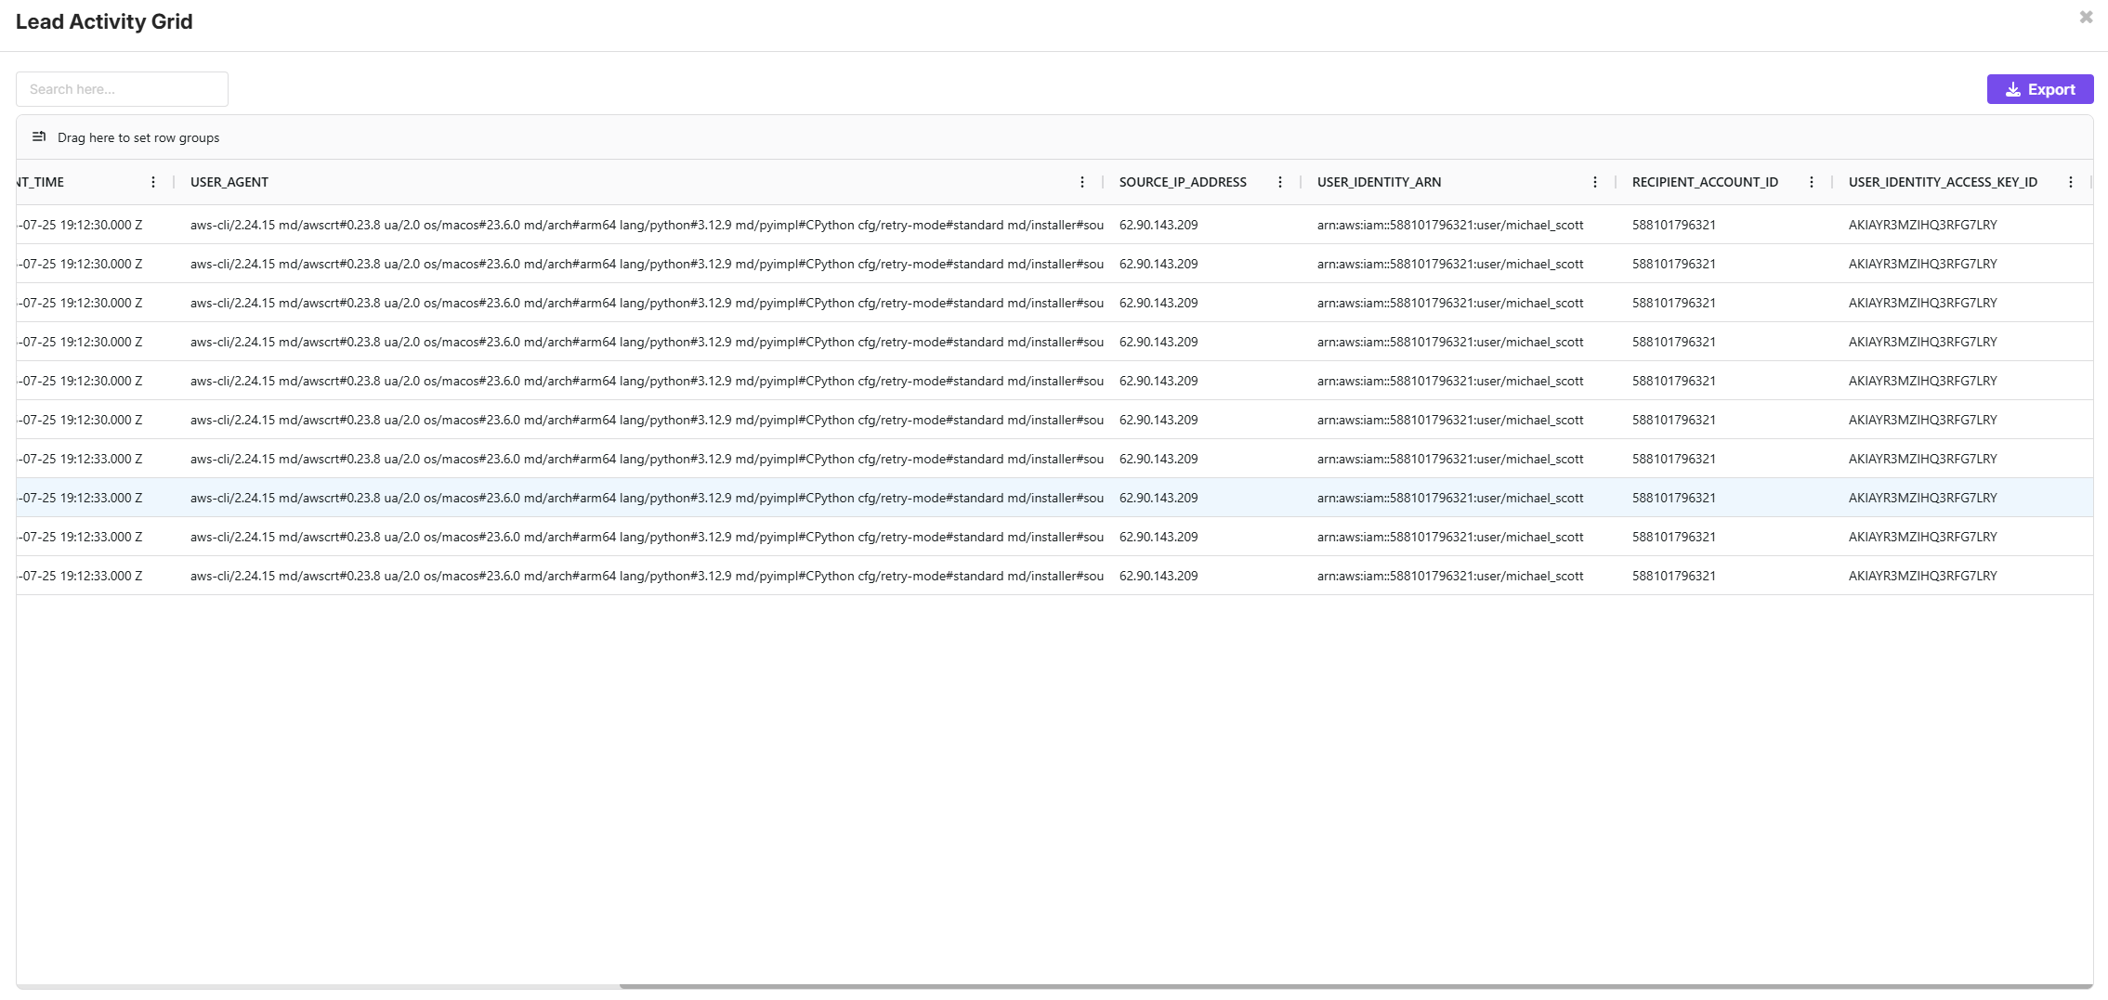Select the USER_IDENTITY_ARN column header
The width and height of the screenshot is (2108, 1000).
coord(1379,182)
